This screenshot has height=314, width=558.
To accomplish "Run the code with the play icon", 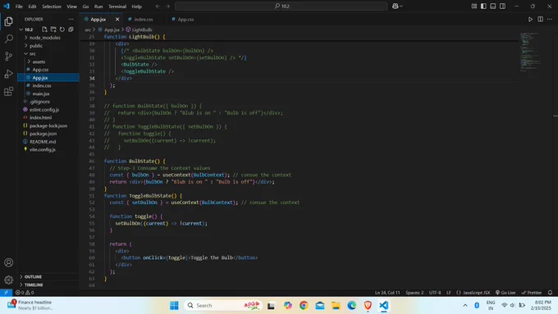I will (x=530, y=19).
